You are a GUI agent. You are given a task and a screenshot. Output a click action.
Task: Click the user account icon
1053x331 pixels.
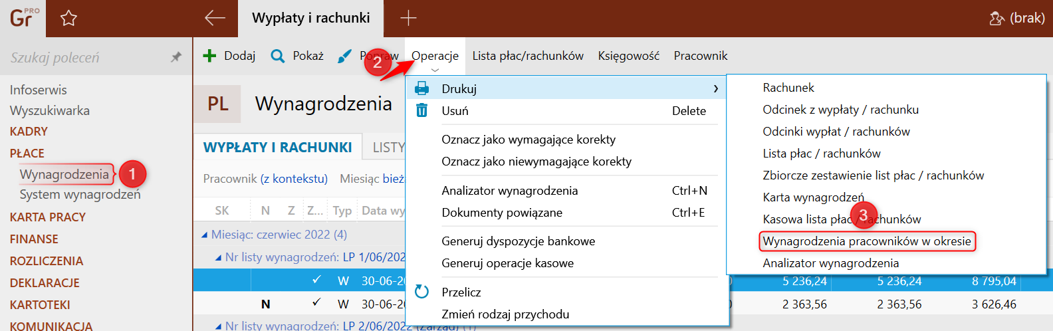pyautogui.click(x=996, y=18)
